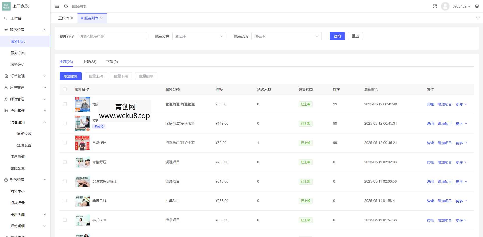Click the 编辑 link on 非遗采耳 row
This screenshot has height=237, width=483.
[x=430, y=201]
